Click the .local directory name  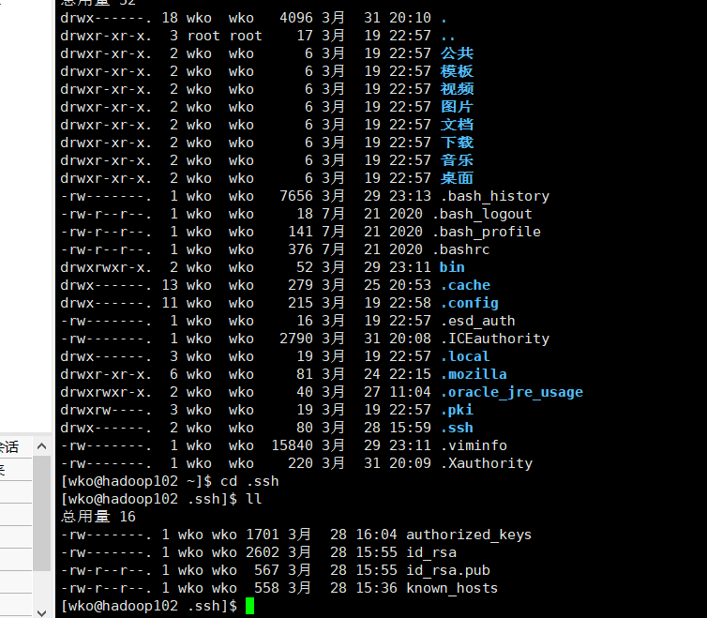click(x=465, y=356)
